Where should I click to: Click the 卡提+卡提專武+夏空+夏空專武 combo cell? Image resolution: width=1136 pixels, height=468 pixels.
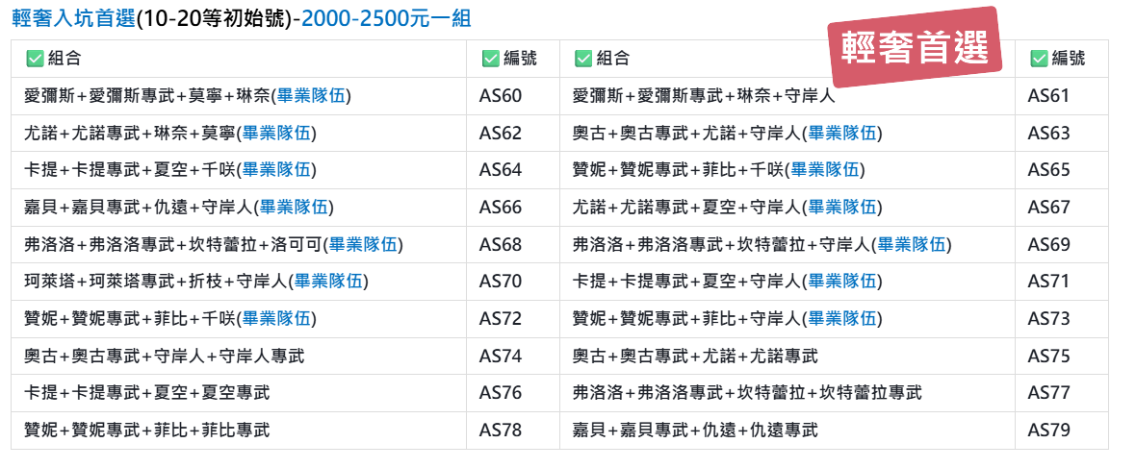(x=147, y=393)
